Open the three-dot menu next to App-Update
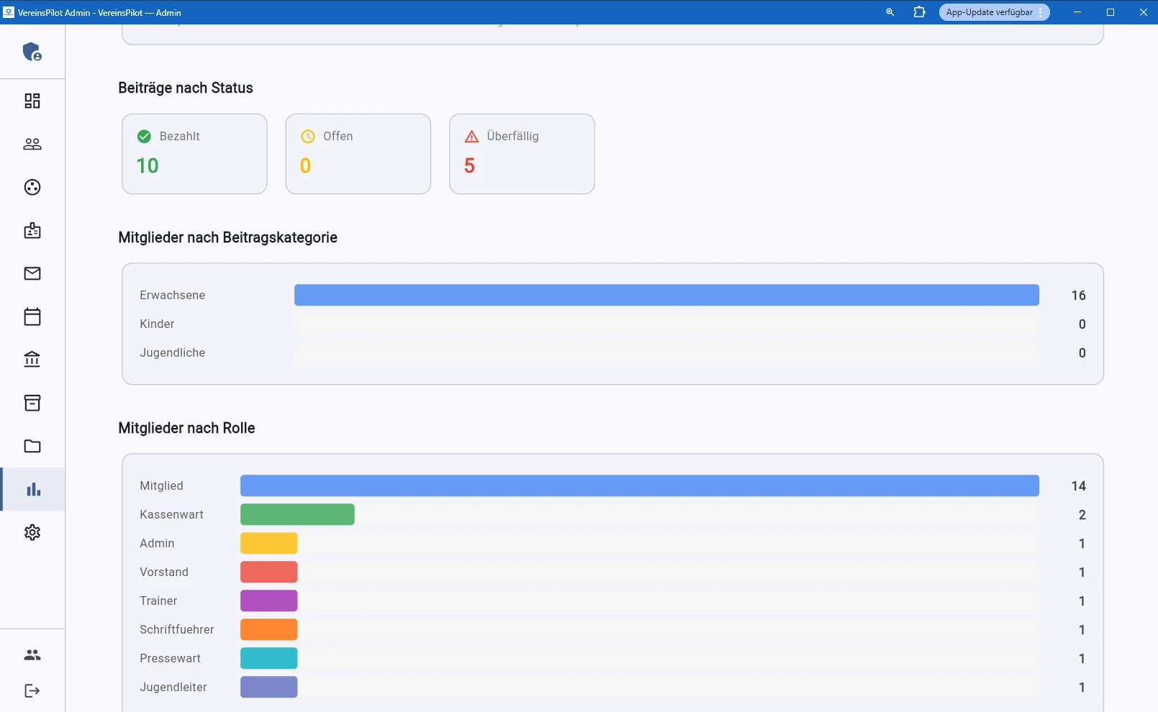This screenshot has width=1158, height=712. 1041,12
